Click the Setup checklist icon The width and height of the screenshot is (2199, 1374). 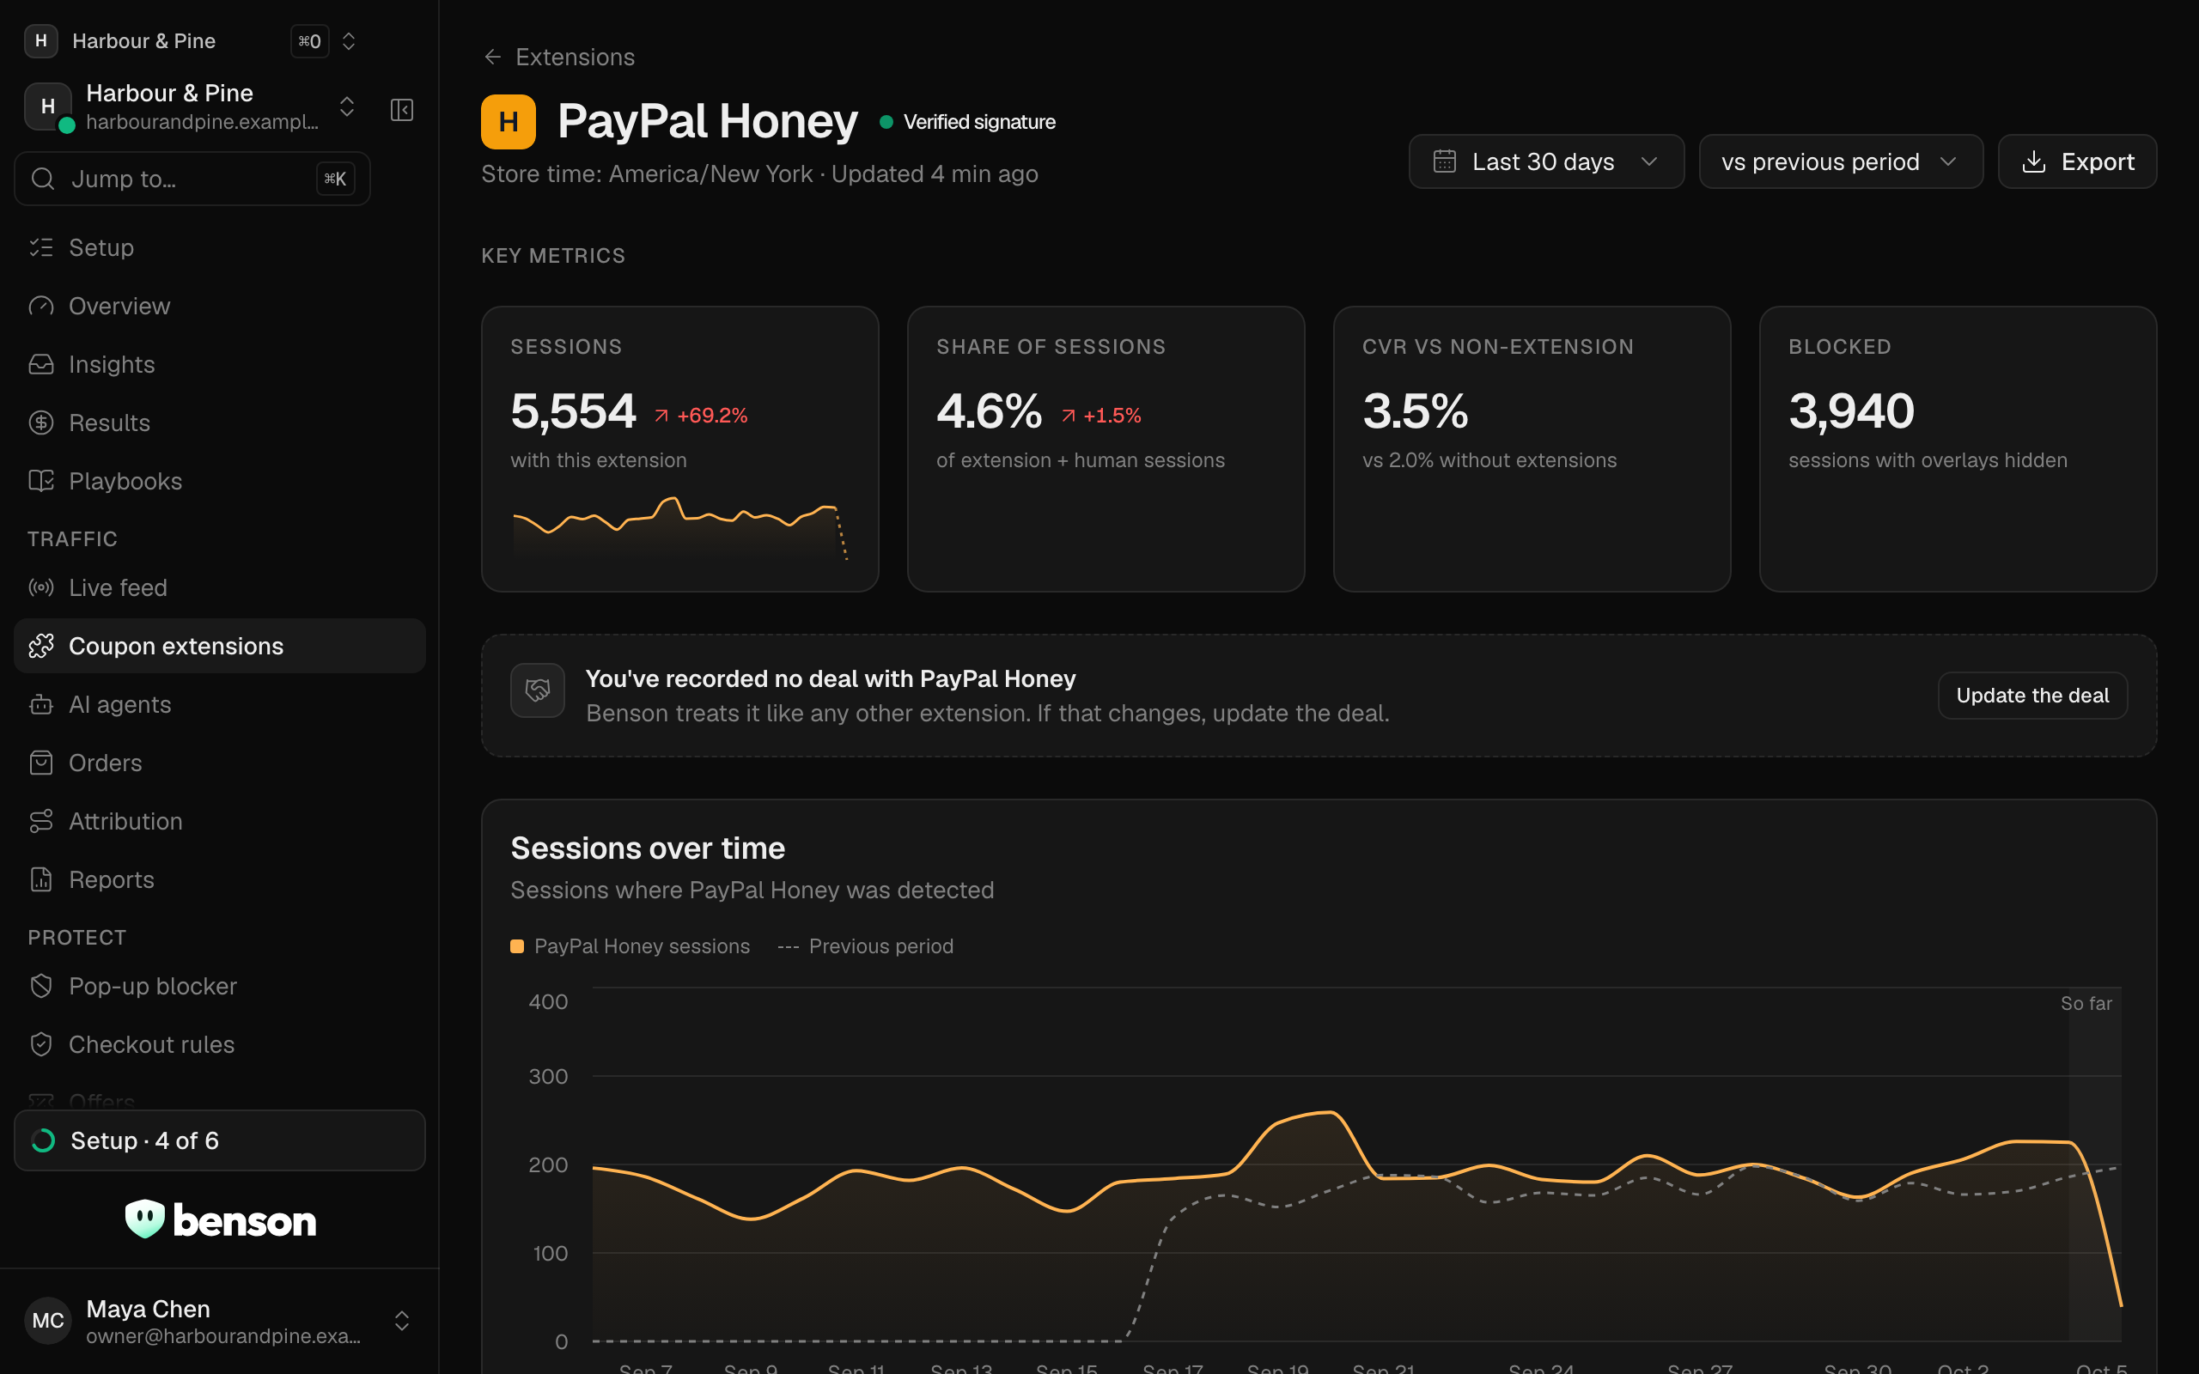point(41,247)
